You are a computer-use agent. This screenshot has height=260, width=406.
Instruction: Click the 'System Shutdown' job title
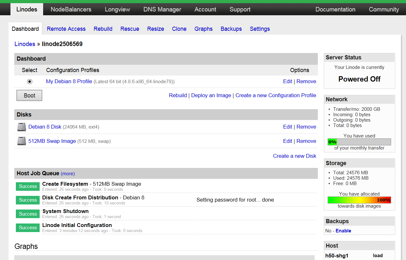click(65, 211)
